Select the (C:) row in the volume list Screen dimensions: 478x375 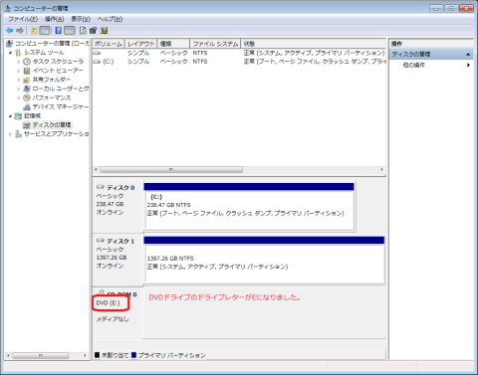(x=239, y=62)
